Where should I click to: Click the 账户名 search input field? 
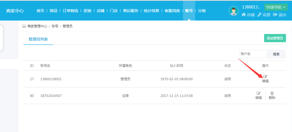click(253, 54)
